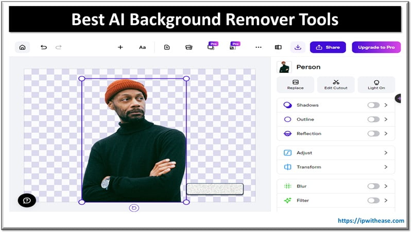Turn on the Blur toggle
Image resolution: width=412 pixels, height=233 pixels.
tap(373, 186)
